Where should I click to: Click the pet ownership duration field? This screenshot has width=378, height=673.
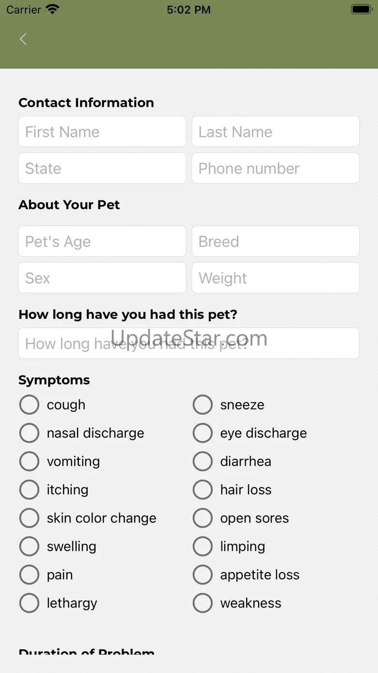(x=189, y=344)
